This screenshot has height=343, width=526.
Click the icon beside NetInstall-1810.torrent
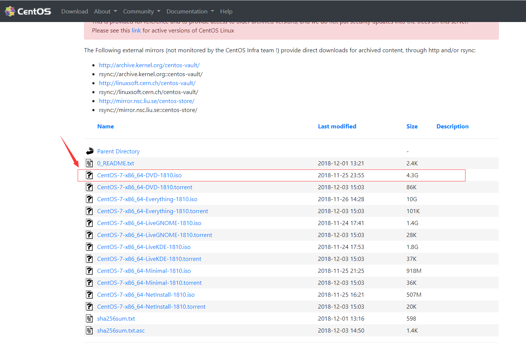coord(89,306)
